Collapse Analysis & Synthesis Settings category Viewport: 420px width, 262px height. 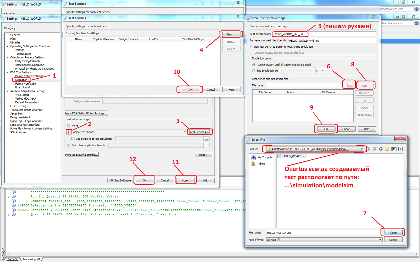[x=8, y=91]
